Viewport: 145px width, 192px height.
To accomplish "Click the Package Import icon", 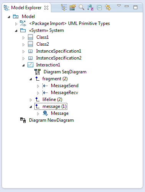I will [23, 23].
